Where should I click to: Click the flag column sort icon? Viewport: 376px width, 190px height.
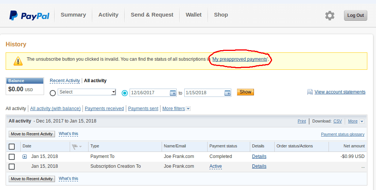[77, 146]
